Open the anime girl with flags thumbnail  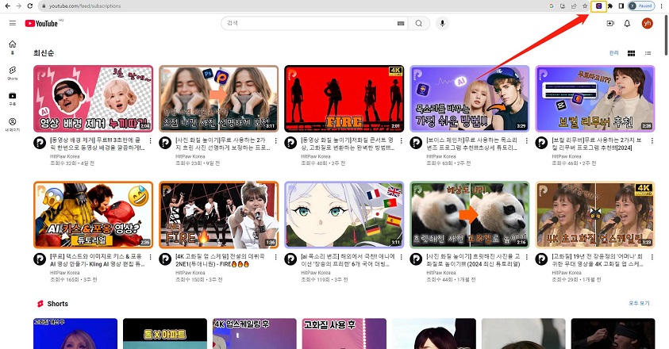coord(344,215)
